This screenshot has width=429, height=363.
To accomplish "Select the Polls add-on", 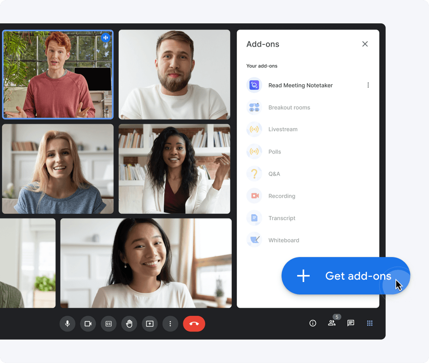I will [275, 152].
